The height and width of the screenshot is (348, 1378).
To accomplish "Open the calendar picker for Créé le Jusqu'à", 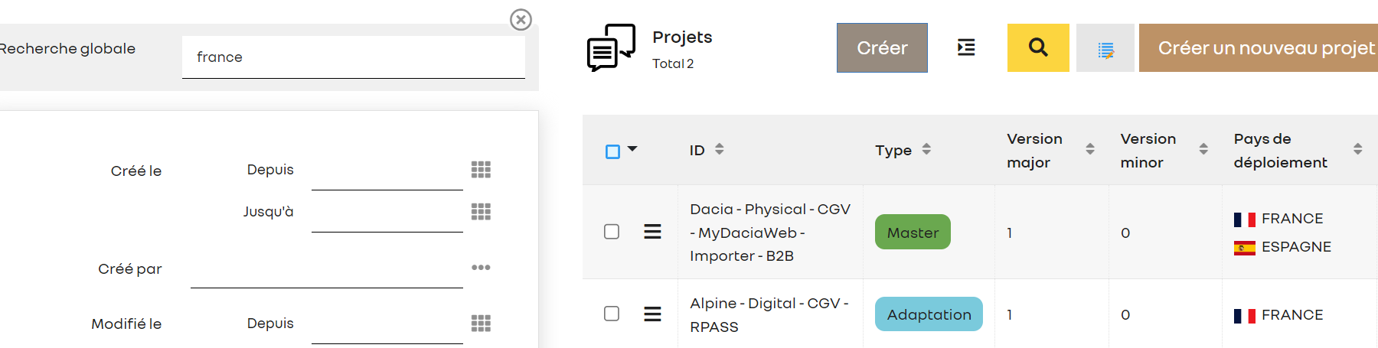I will tap(481, 212).
